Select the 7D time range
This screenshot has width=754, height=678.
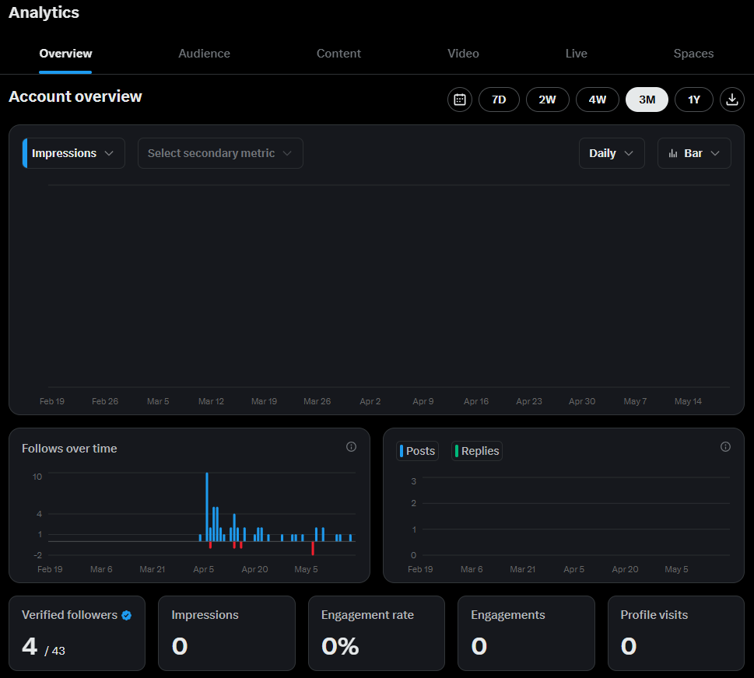(499, 100)
